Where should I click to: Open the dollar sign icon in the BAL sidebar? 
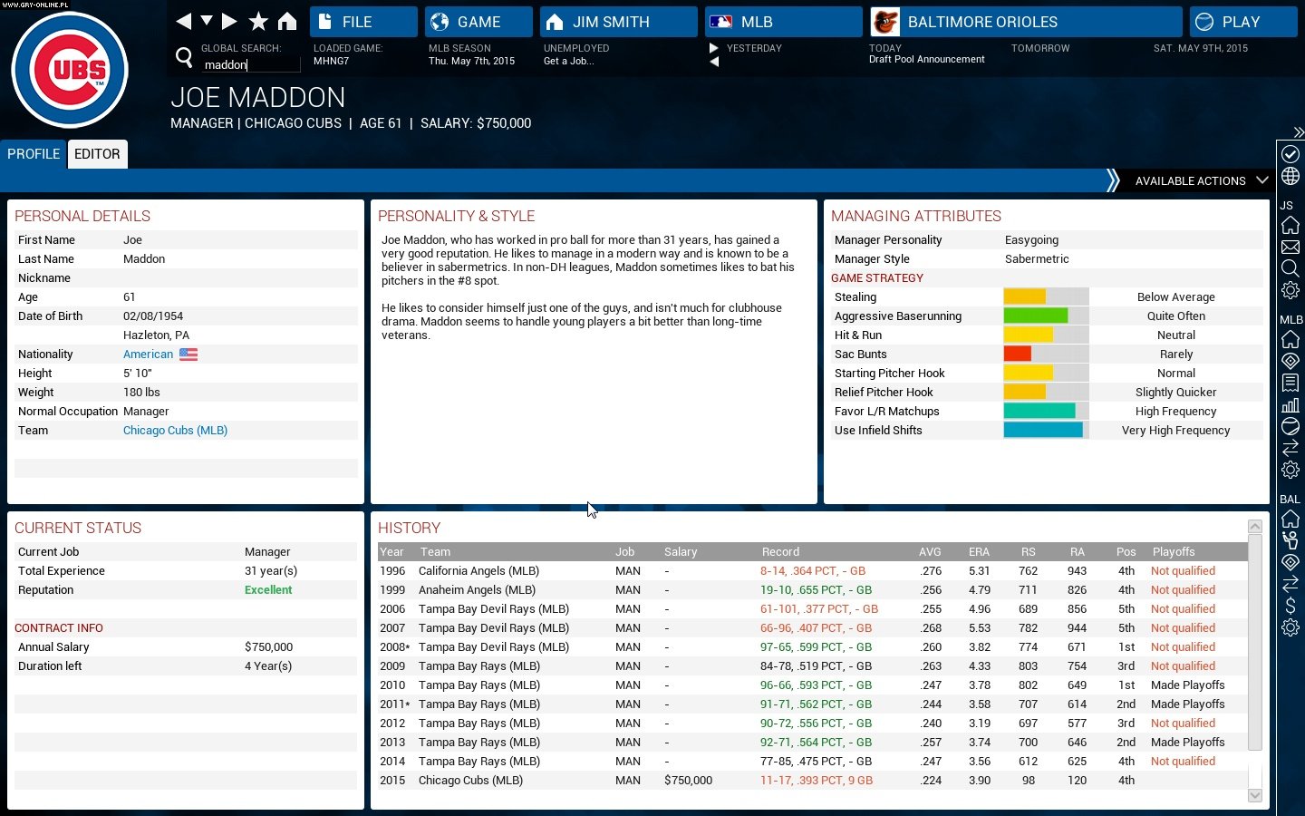point(1290,605)
